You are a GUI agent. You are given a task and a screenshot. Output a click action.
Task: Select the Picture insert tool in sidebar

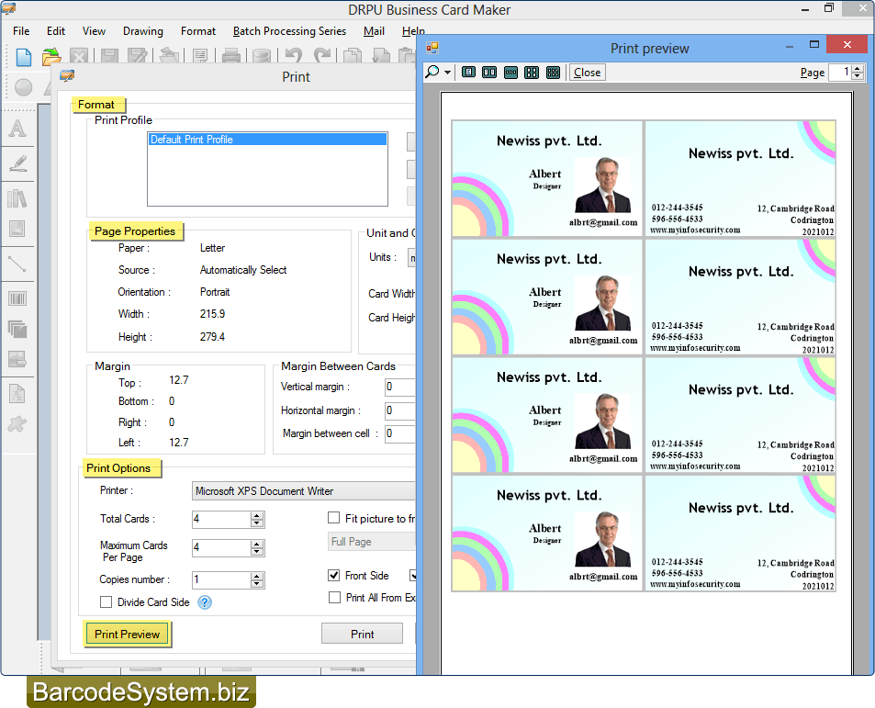click(17, 228)
